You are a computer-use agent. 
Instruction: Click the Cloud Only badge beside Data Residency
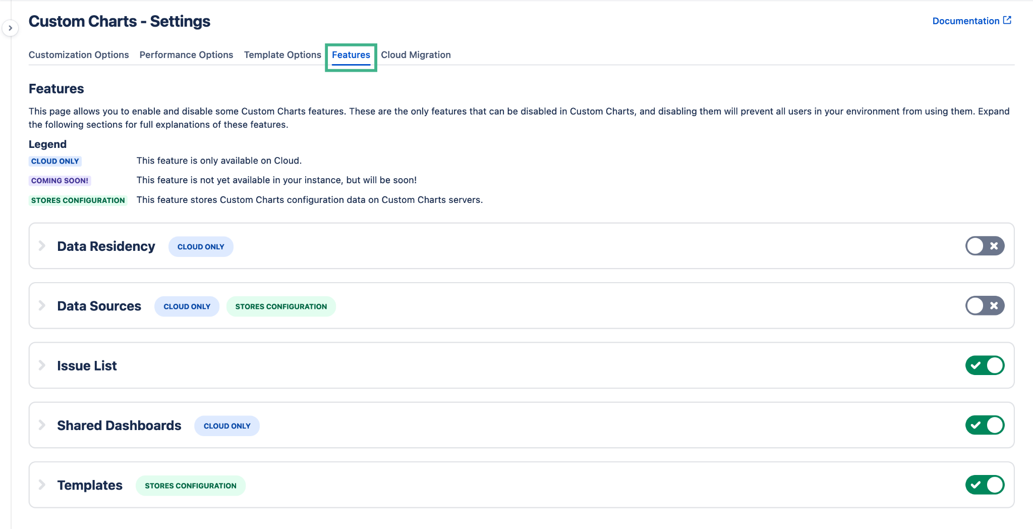click(x=201, y=247)
